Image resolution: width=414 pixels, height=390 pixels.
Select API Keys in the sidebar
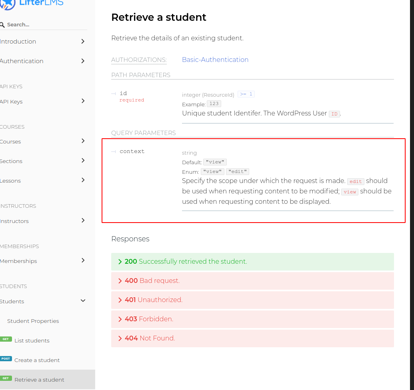[x=12, y=101]
